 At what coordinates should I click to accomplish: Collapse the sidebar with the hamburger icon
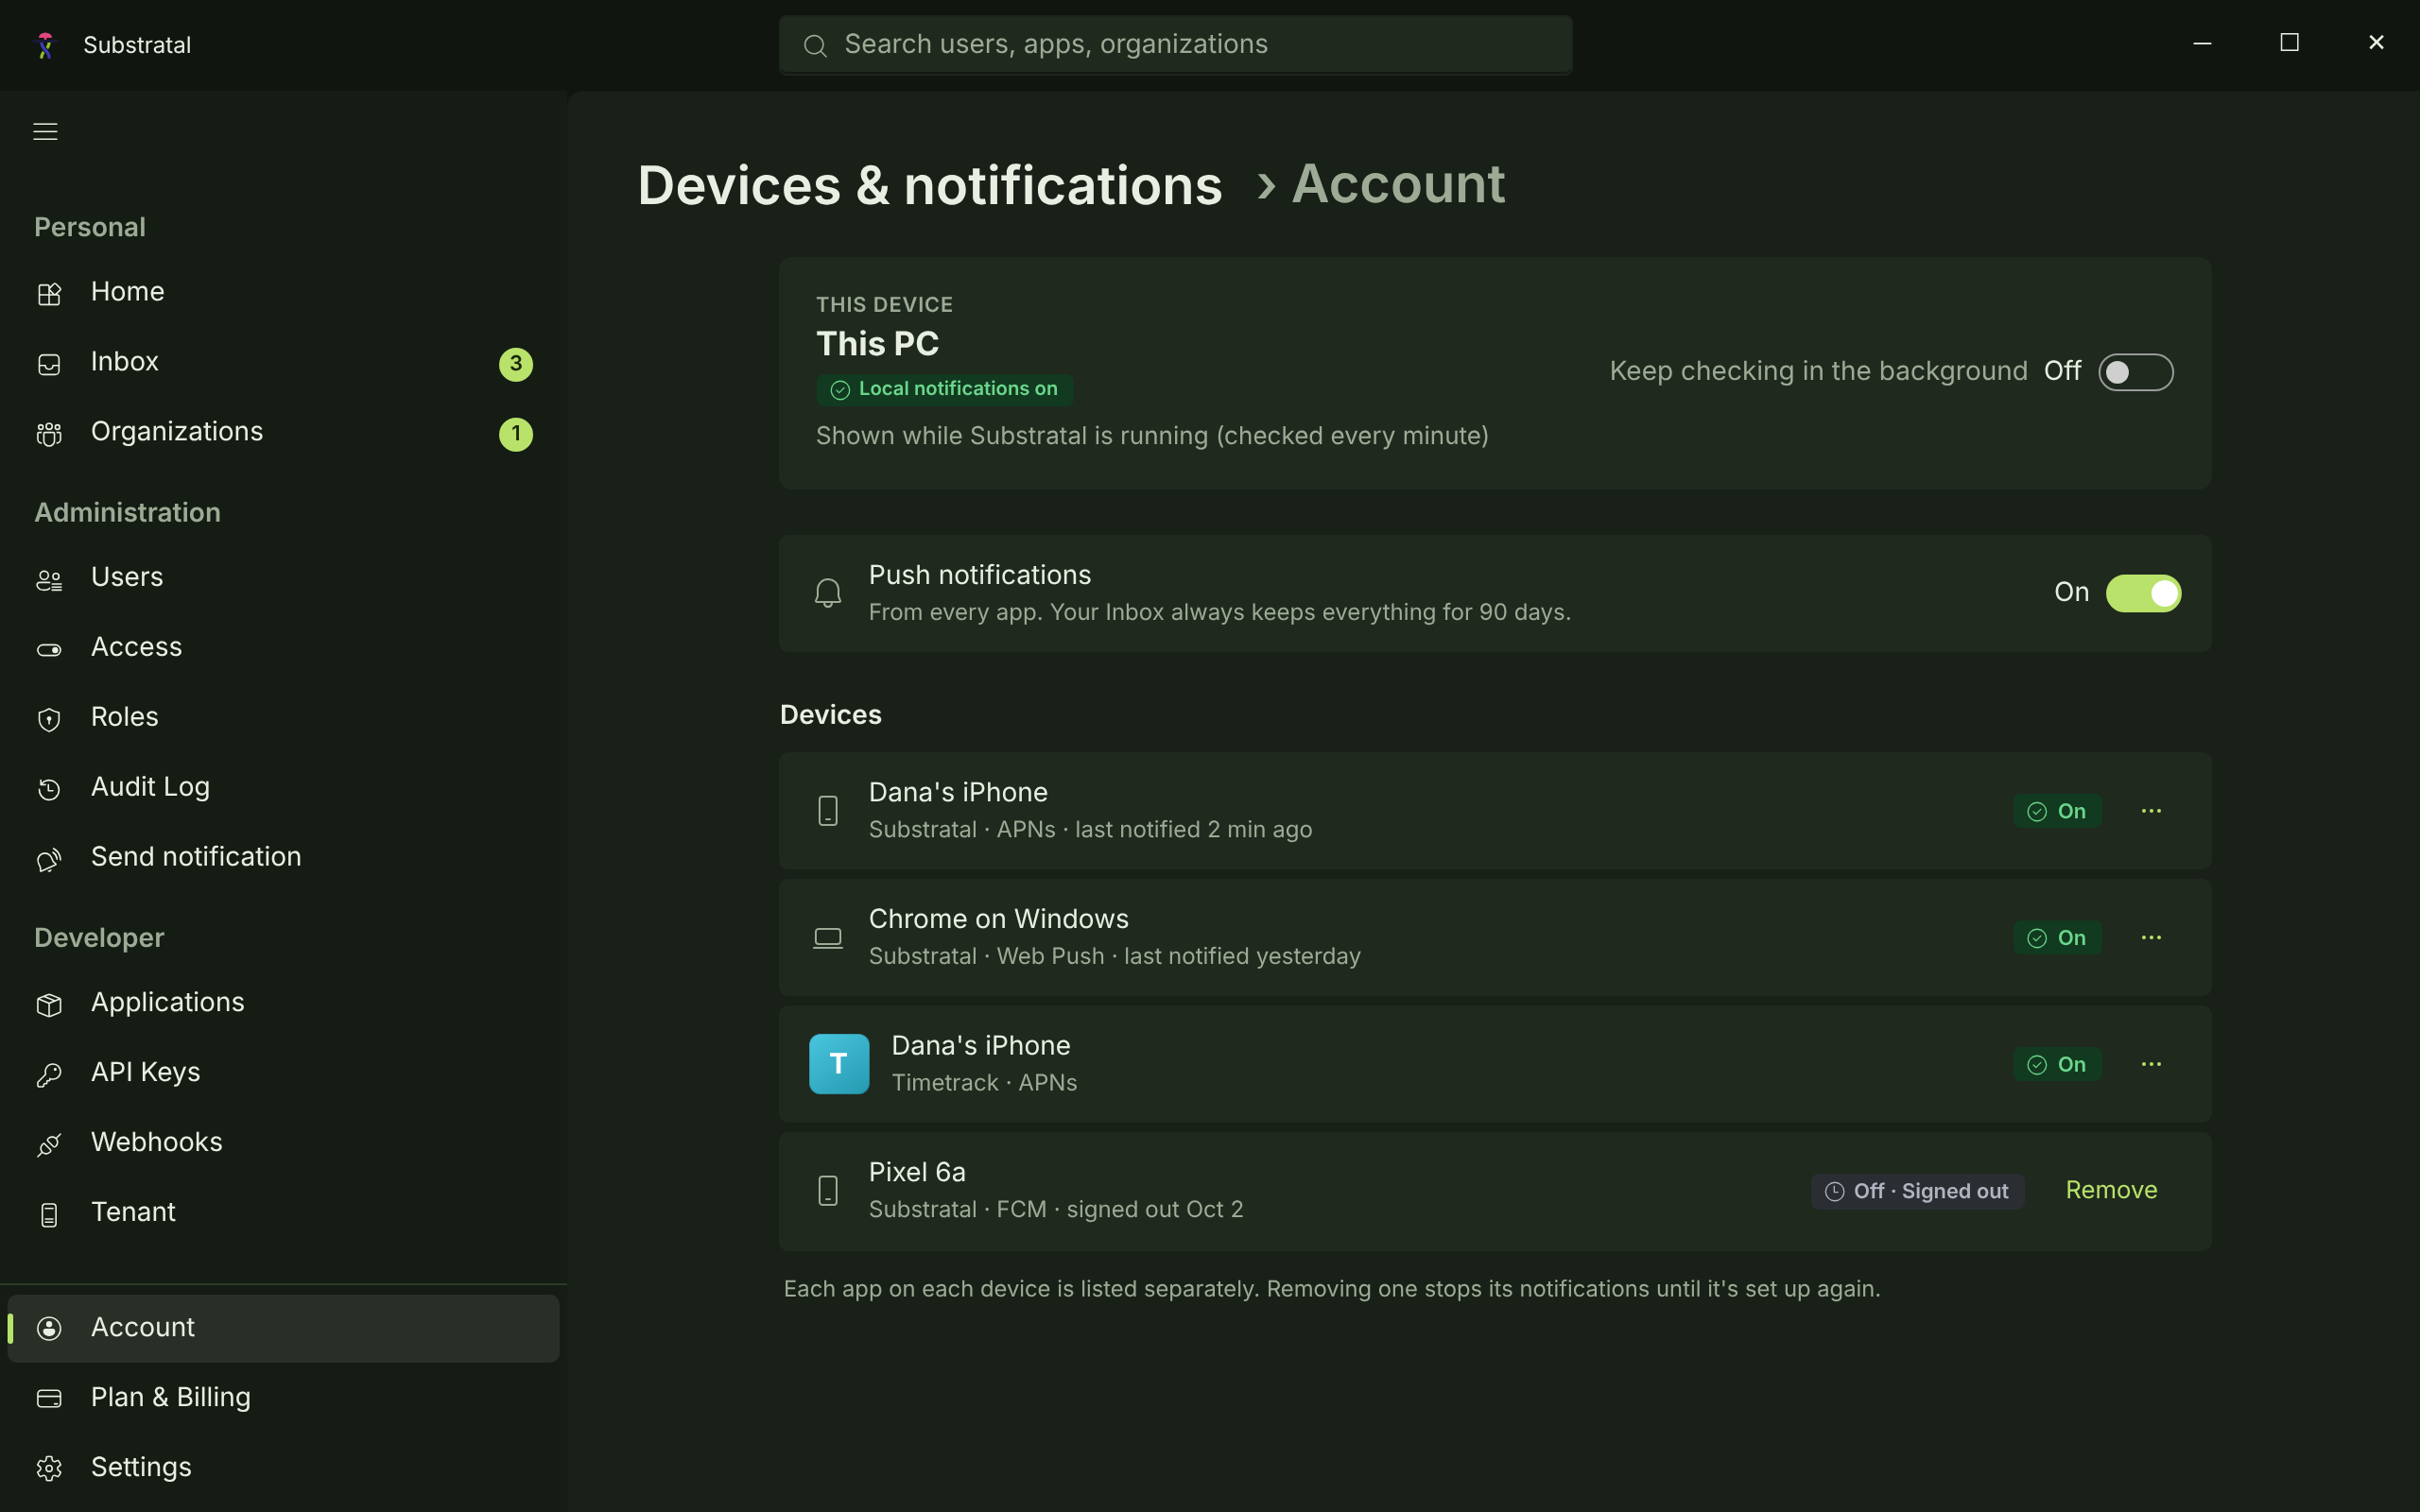tap(45, 131)
